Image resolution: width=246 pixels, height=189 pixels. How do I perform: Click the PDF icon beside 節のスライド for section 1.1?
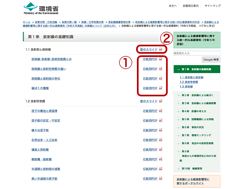(161, 50)
